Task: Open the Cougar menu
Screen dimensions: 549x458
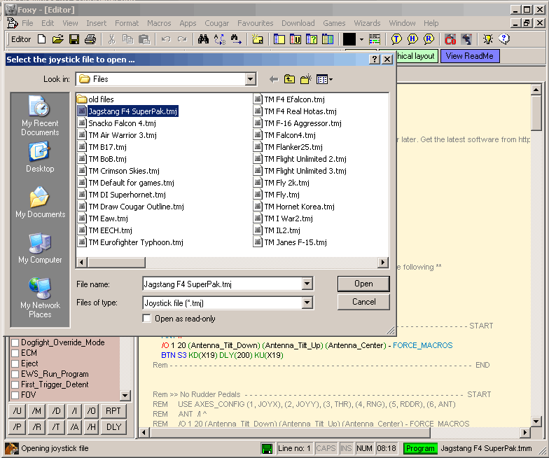Action: tap(216, 23)
